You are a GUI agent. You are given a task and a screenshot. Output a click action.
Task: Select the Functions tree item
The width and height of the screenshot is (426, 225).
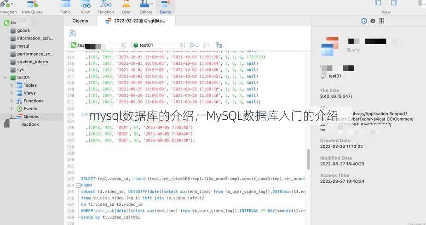click(34, 101)
